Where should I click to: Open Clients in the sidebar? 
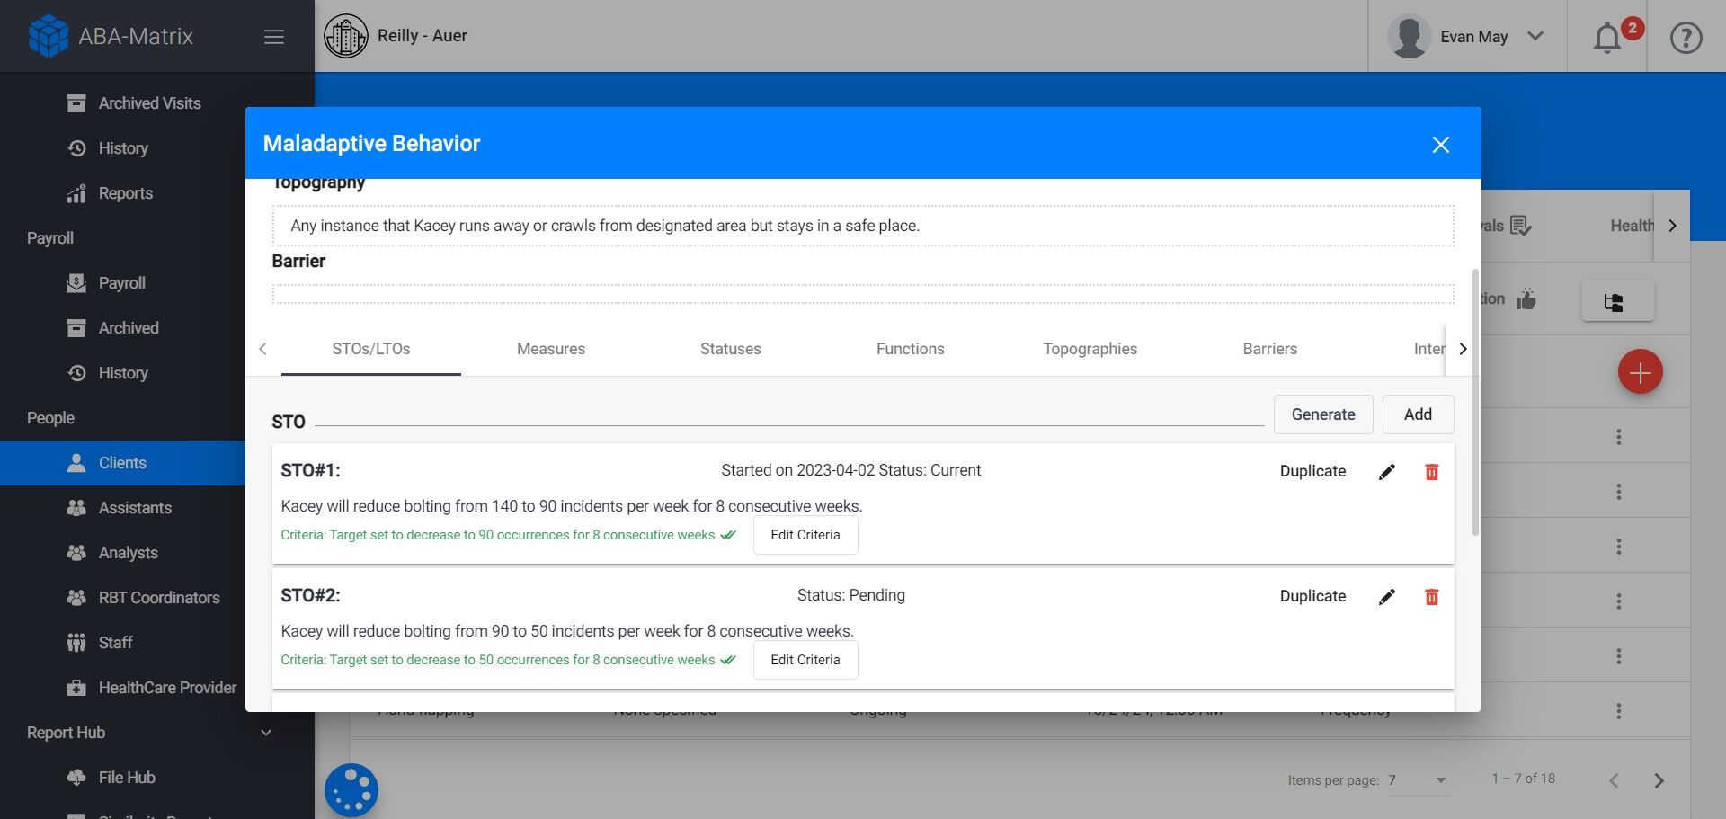122,463
